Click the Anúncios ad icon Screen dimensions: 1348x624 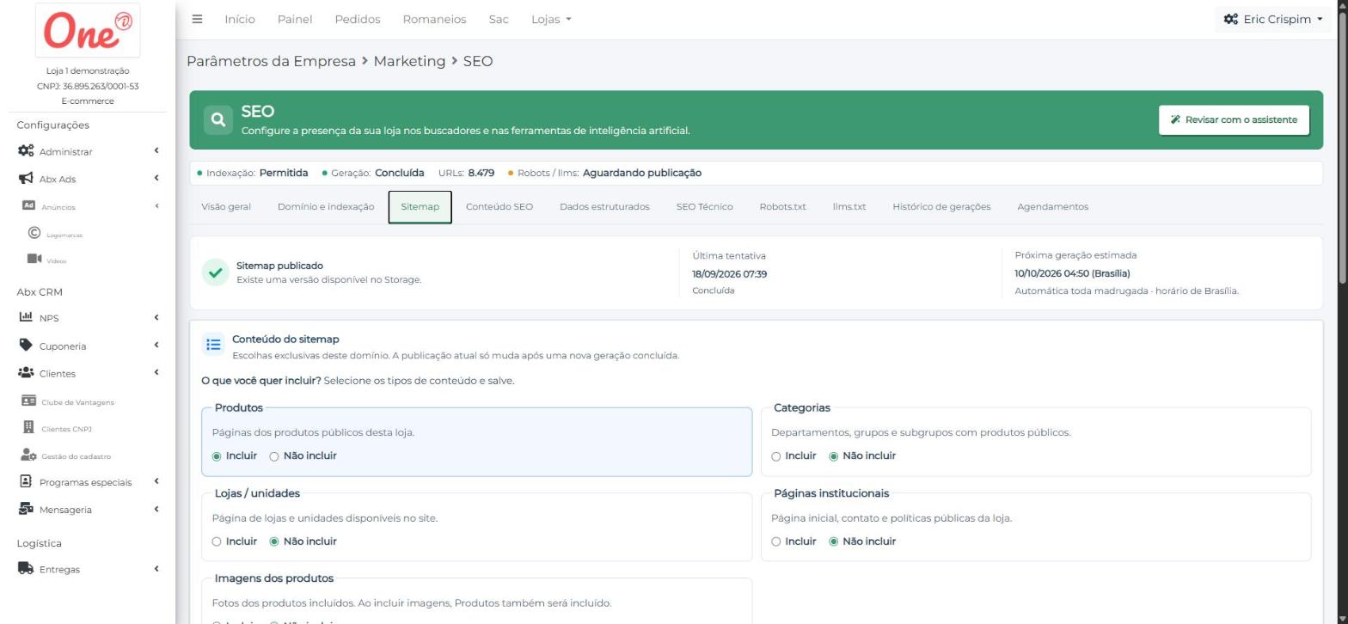(28, 206)
